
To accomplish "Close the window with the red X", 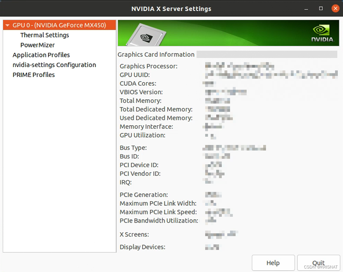I will pos(335,9).
